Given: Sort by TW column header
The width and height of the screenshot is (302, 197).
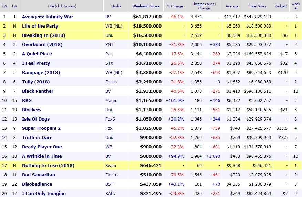Looking at the screenshot, I should tap(4, 6).
